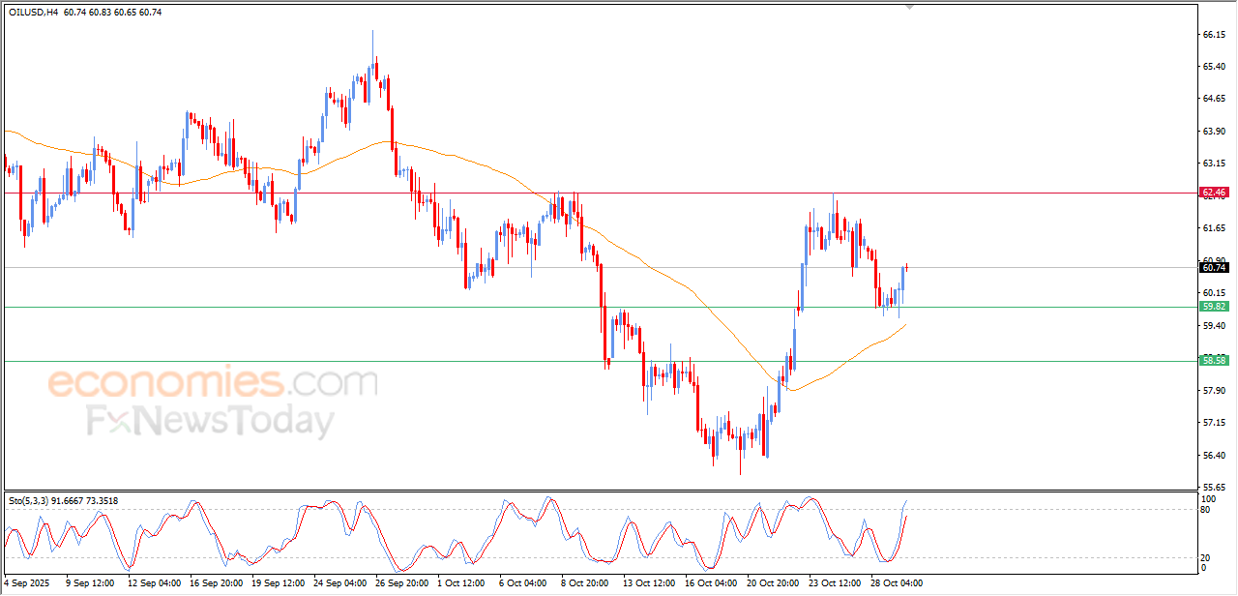
Task: Click the 63.90 price axis label
Action: tap(1214, 131)
